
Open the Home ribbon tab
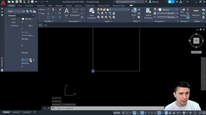point(12,6)
